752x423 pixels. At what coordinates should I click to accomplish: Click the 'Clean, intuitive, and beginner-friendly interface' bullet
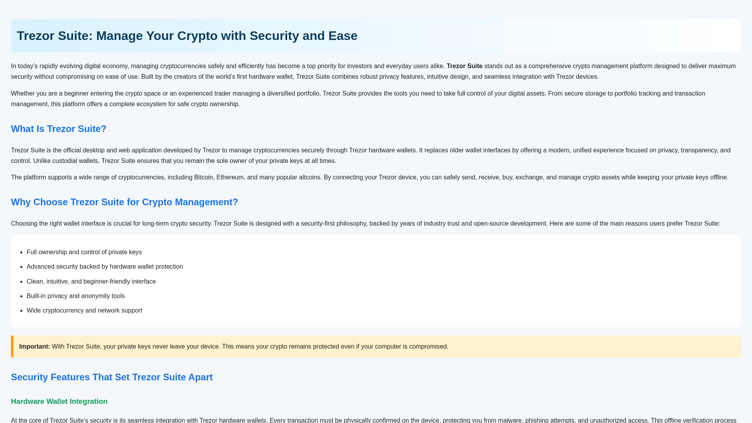coord(91,282)
